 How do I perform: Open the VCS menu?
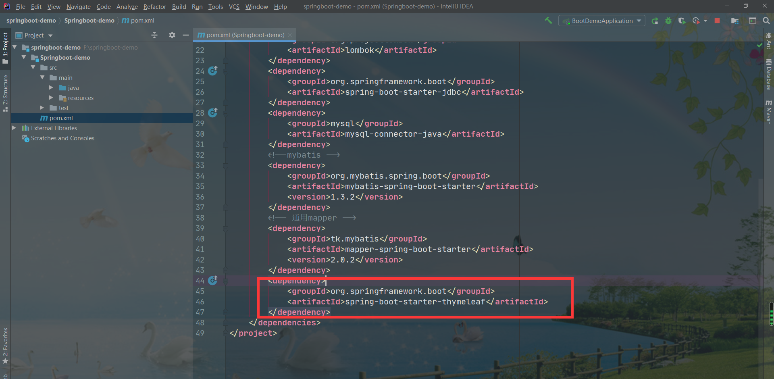pos(234,6)
